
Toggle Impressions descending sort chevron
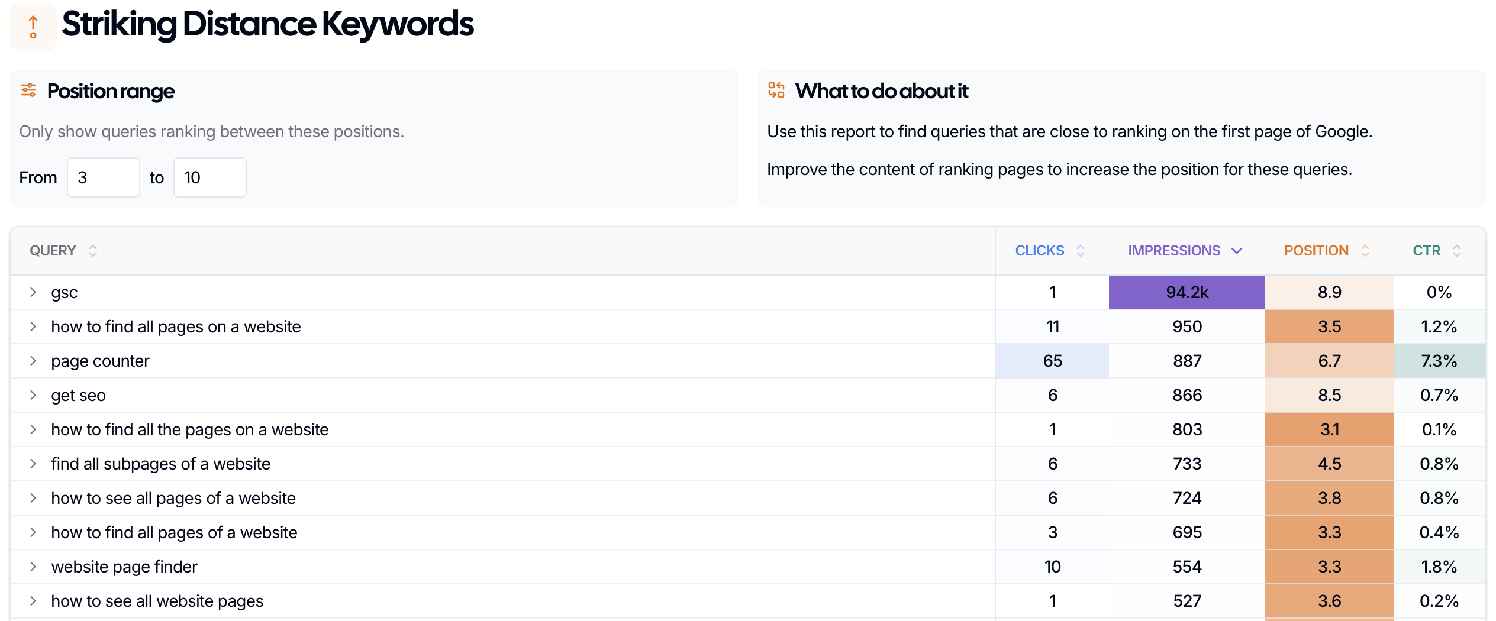pos(1237,251)
